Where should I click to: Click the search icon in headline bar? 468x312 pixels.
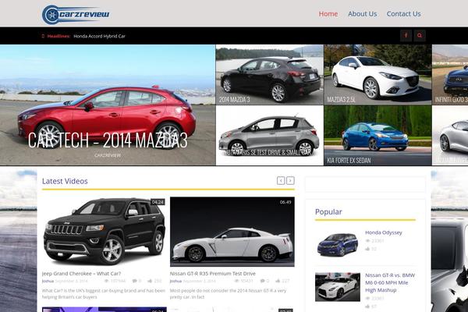pos(420,36)
